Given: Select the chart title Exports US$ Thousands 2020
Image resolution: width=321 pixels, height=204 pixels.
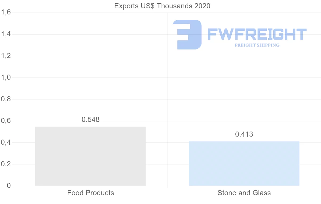Looking at the screenshot, I should pyautogui.click(x=162, y=6).
